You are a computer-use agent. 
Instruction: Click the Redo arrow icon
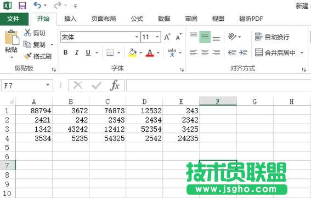click(58, 5)
